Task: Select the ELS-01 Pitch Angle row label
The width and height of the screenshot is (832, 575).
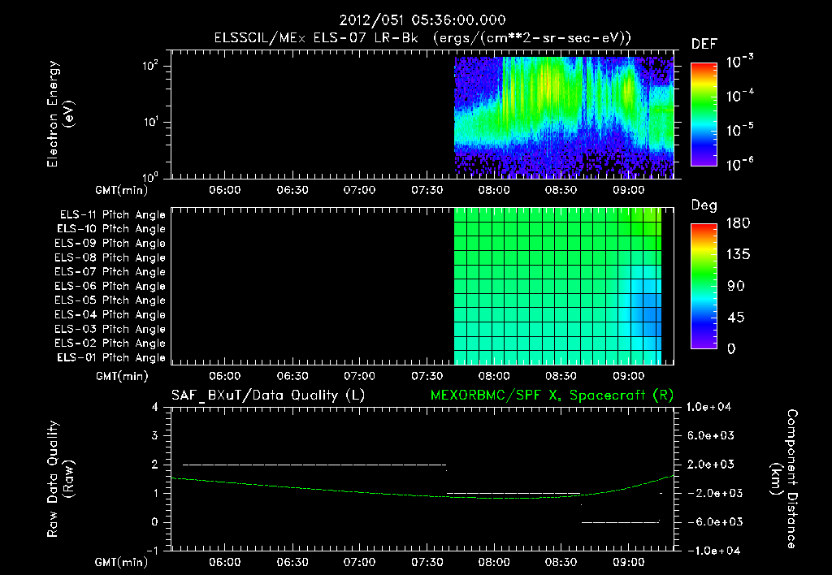Action: 111,357
